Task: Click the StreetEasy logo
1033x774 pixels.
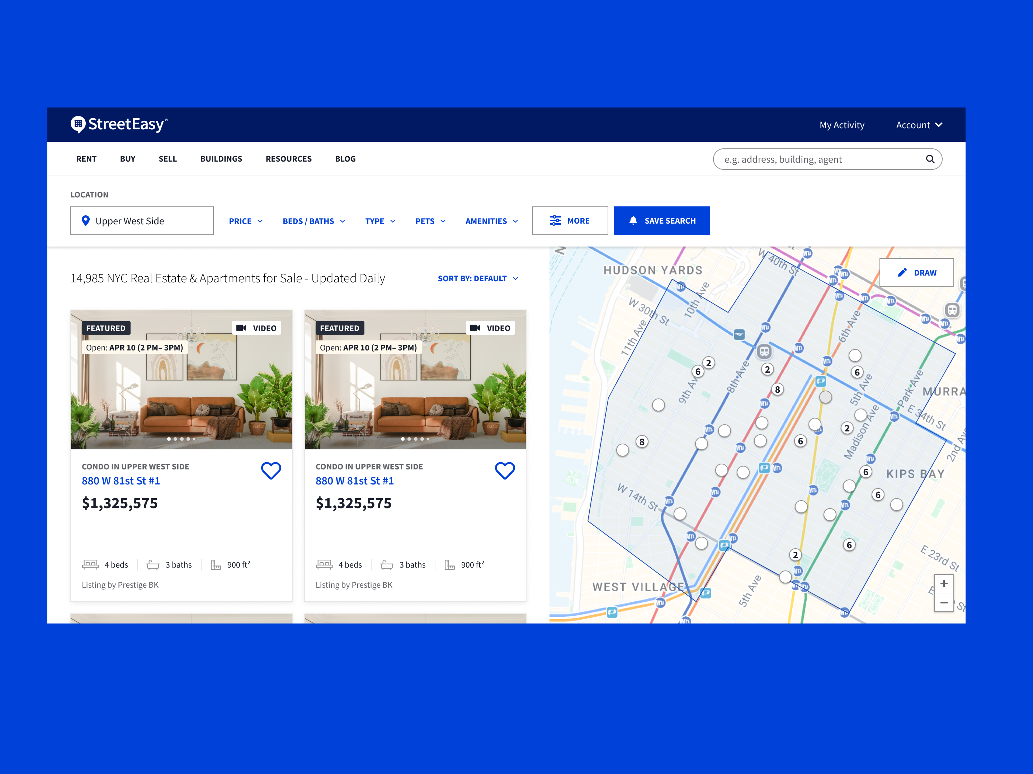Action: (x=119, y=125)
